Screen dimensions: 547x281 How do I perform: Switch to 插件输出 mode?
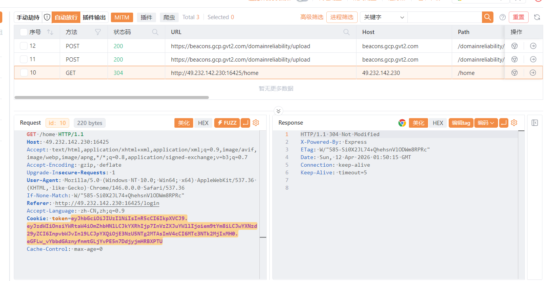click(x=94, y=17)
